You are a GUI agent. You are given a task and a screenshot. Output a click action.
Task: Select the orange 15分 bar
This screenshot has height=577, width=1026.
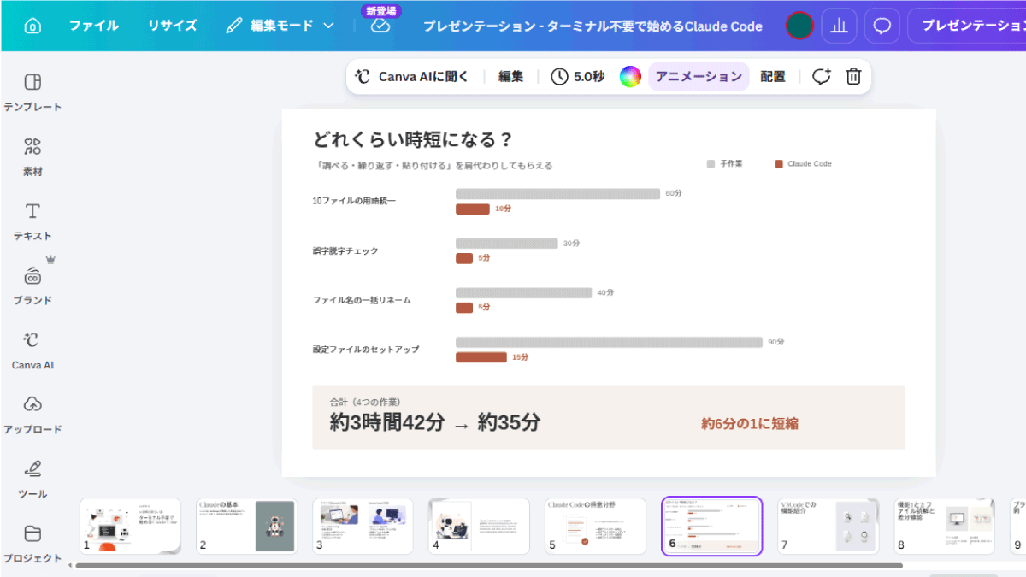point(481,357)
